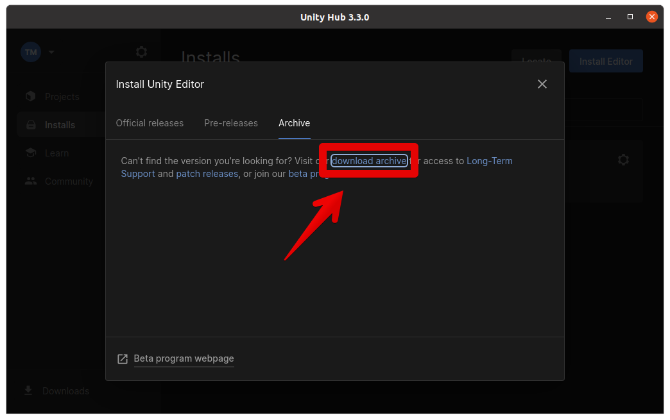Image resolution: width=670 pixels, height=420 pixels.
Task: Select the Archive tab
Action: 295,123
